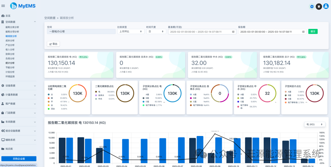331x167 pixels.
Task: Click the 导出 export button
Action: click(53, 44)
